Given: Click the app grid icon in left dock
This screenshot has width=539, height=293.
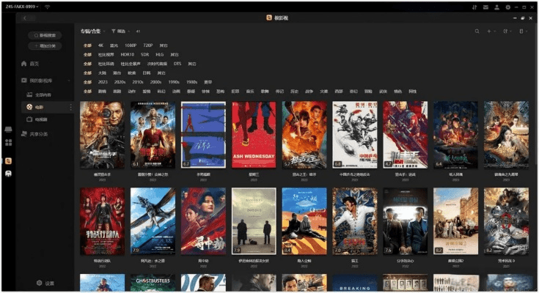Looking at the screenshot, I should pos(8,141).
